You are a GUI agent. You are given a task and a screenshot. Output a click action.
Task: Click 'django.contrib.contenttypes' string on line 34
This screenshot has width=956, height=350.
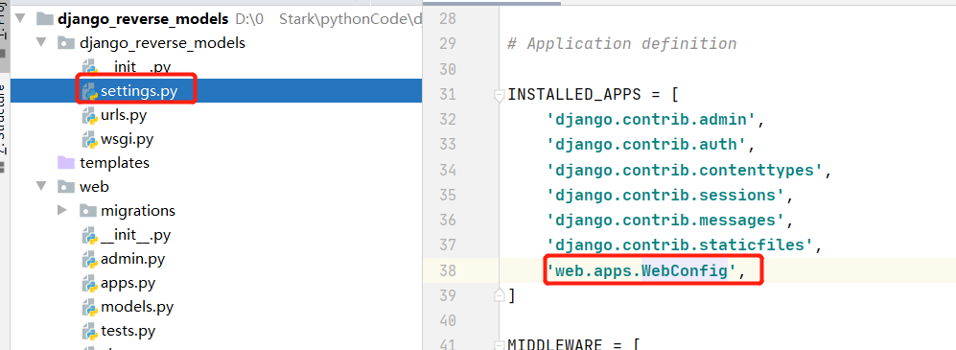(x=686, y=170)
